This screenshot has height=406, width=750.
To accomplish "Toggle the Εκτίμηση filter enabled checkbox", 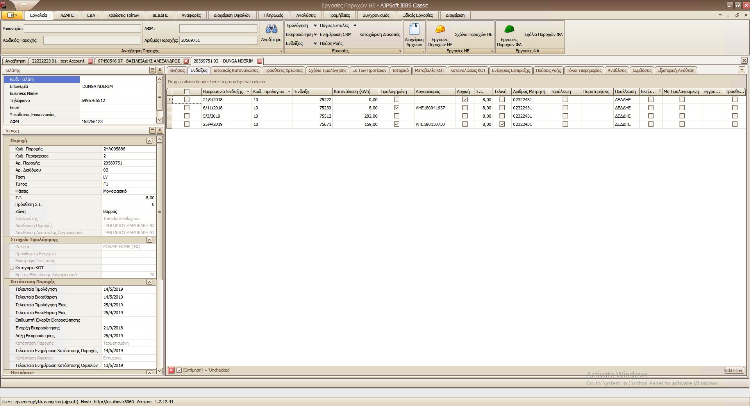I will coord(179,370).
